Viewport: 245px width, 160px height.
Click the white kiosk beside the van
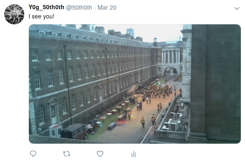click(x=55, y=131)
